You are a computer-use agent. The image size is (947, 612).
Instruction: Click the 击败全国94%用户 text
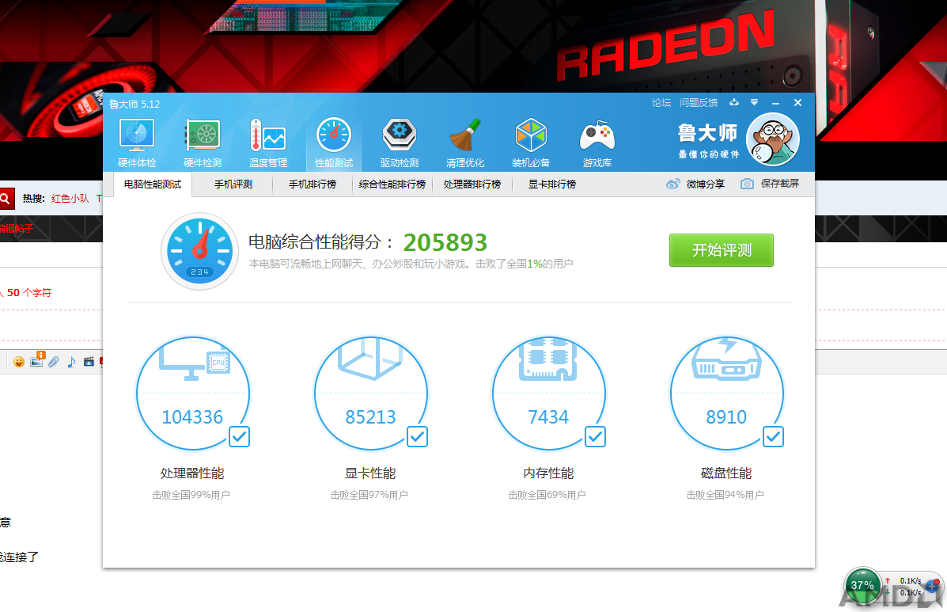click(725, 495)
